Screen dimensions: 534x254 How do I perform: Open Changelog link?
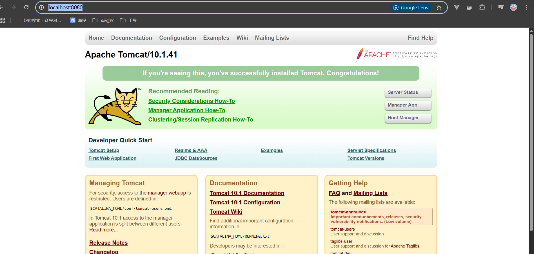click(104, 252)
